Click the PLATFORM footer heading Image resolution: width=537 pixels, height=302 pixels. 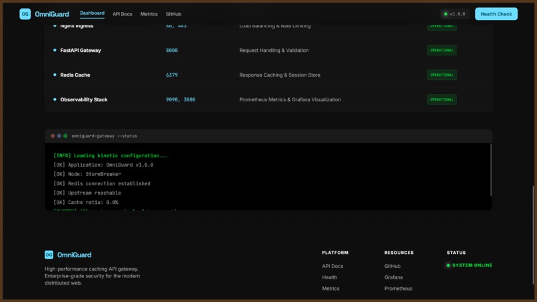pyautogui.click(x=335, y=253)
